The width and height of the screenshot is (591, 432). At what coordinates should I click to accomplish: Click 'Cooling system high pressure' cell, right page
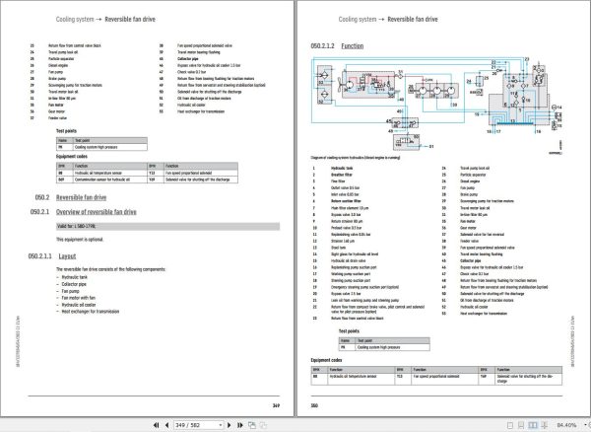(x=392, y=347)
